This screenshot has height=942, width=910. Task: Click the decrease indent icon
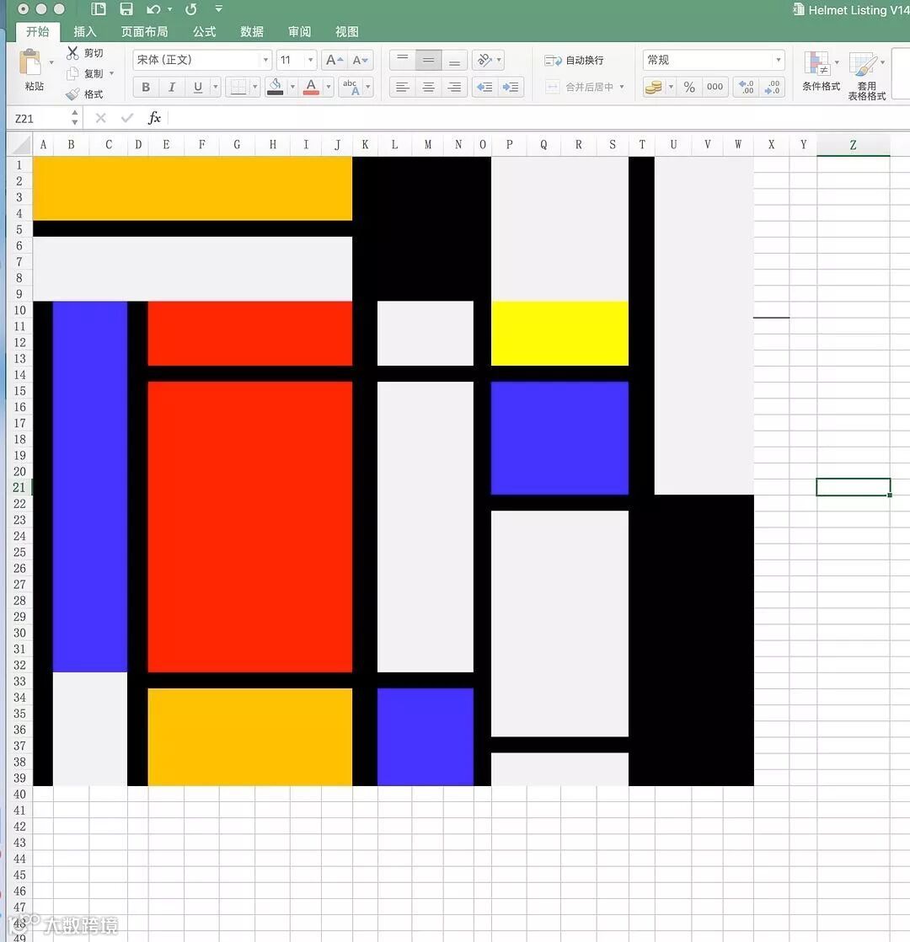pyautogui.click(x=484, y=87)
